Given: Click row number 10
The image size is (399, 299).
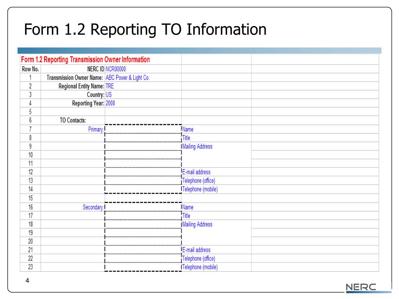Looking at the screenshot, I should click(x=30, y=155).
